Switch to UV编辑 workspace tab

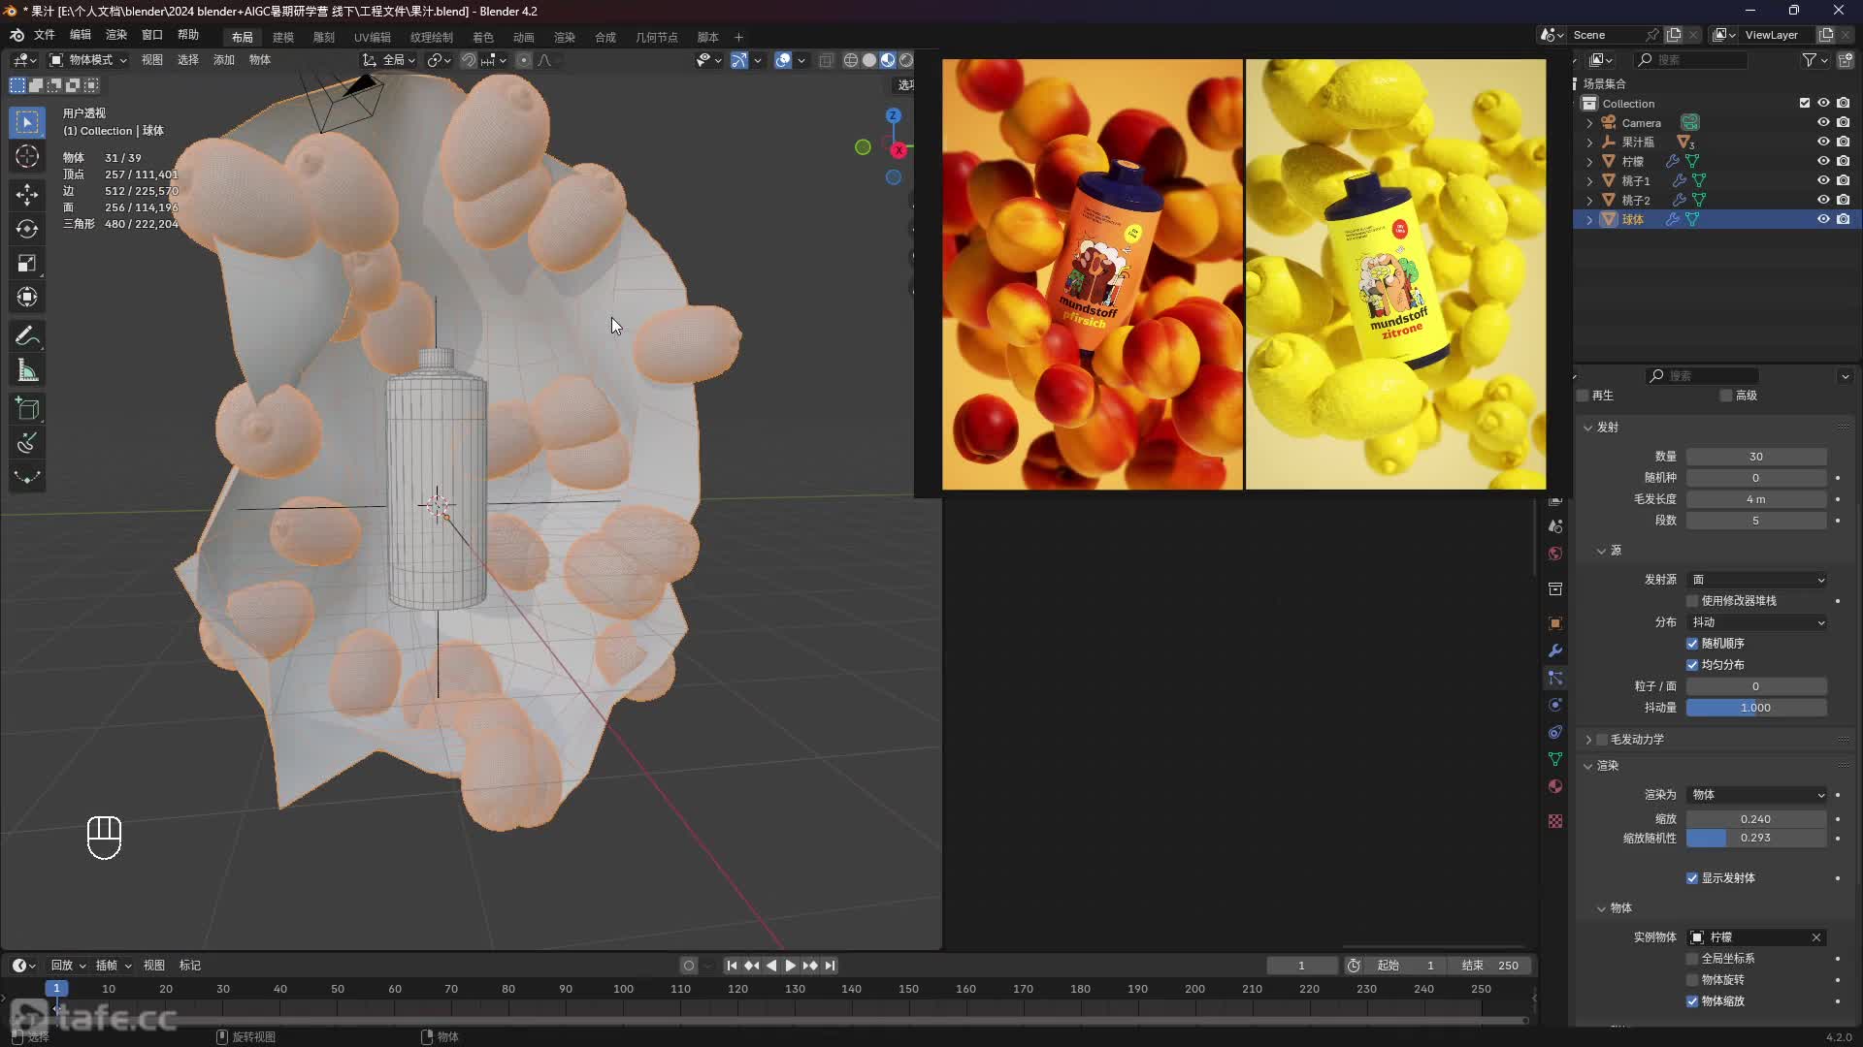point(373,37)
